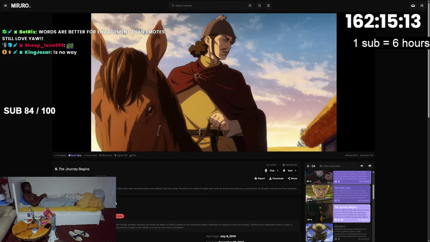Click the AUDIO section label
Screen dimensions: 430x242
[271, 165]
